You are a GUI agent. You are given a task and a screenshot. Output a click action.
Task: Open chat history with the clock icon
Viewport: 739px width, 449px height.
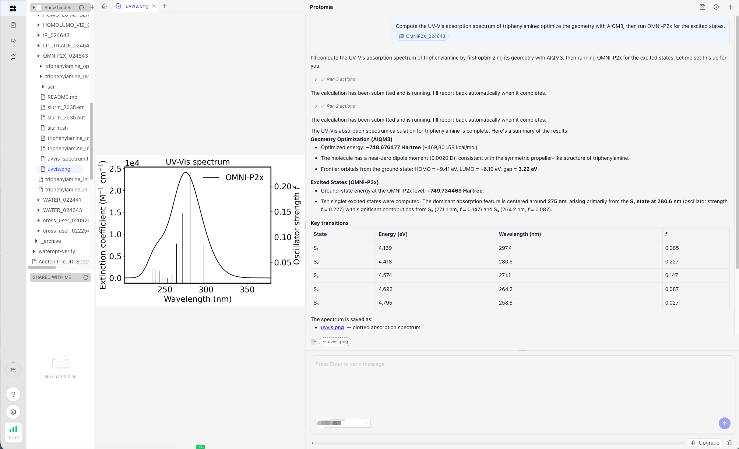click(x=717, y=7)
